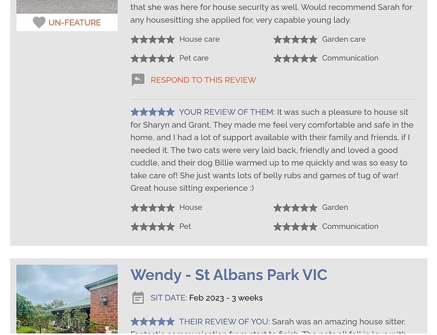Click the calendar icon next to SIT DATE

point(138,298)
